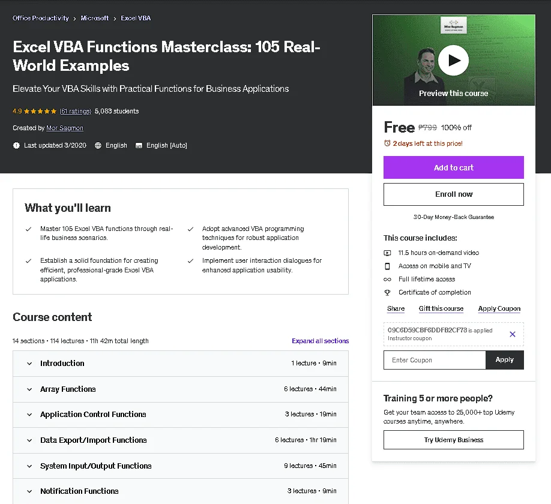Expand the Notification Functions section
Screen dimensions: 551x504
pyautogui.click(x=181, y=491)
